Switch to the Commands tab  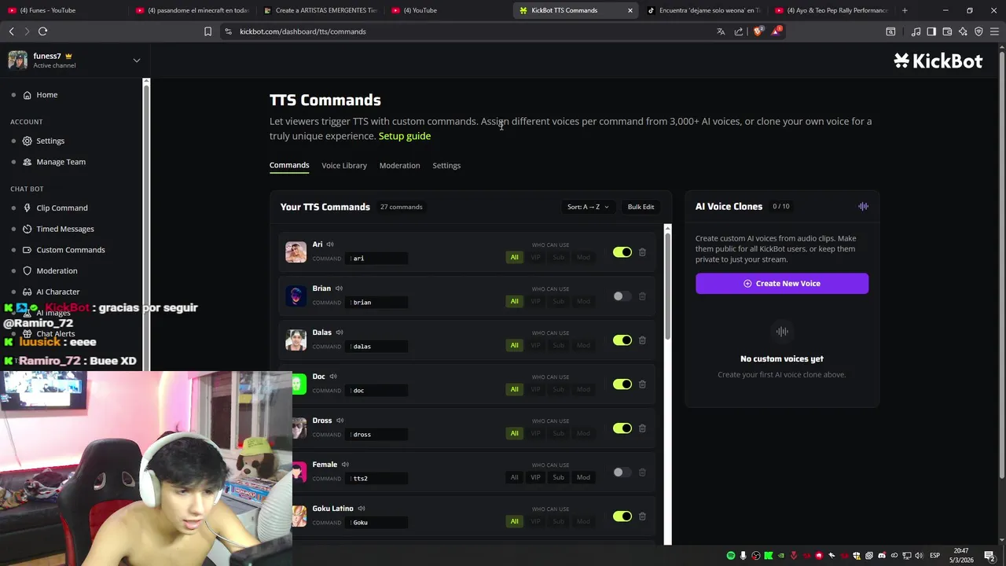point(289,165)
